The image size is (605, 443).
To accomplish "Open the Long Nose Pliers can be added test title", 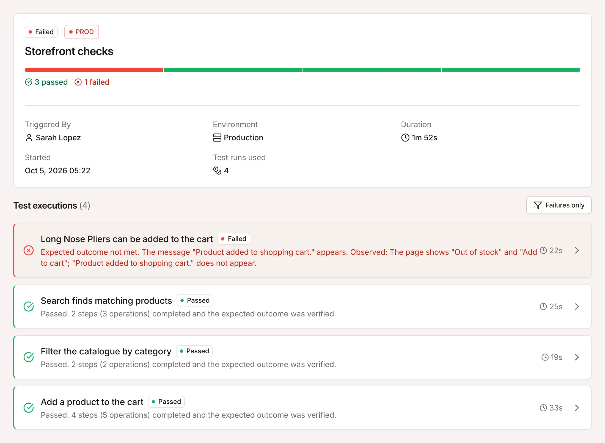I will point(127,239).
